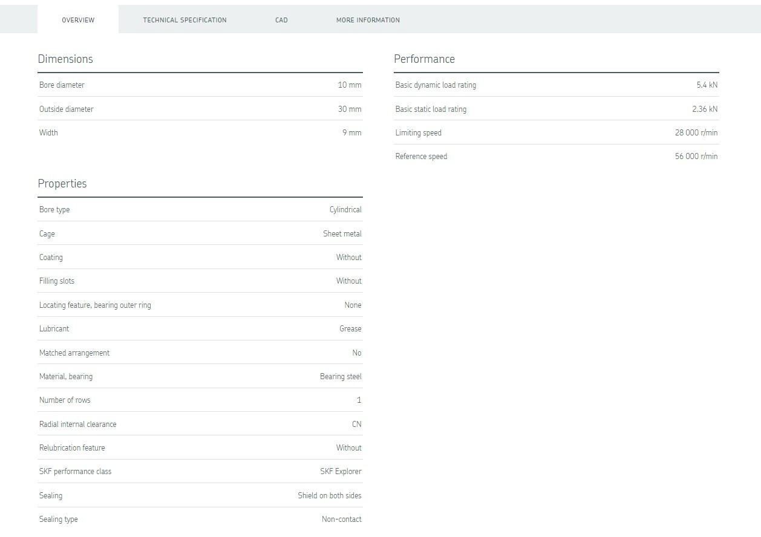Click the 5.4 kN value
The width and height of the screenshot is (761, 537).
point(707,85)
